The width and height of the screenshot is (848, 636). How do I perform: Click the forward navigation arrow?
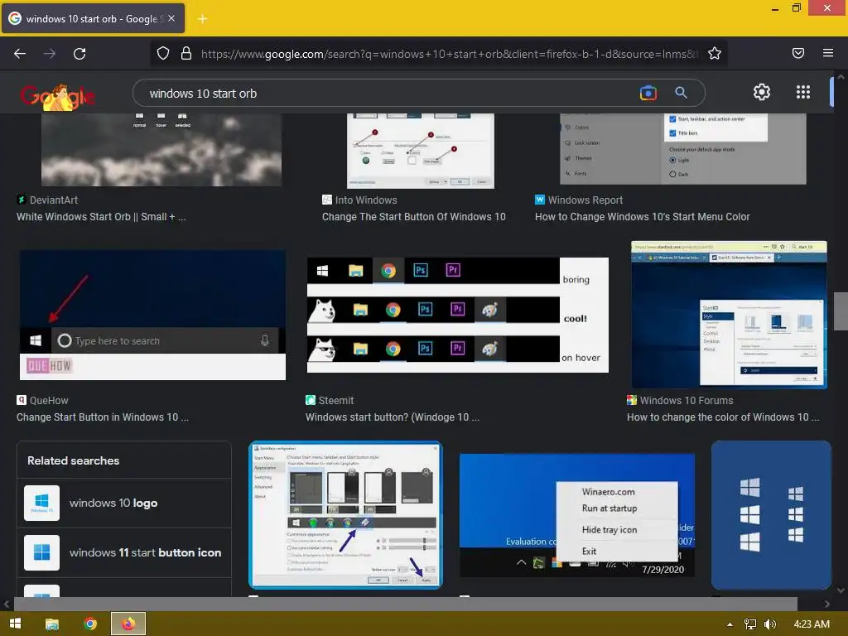[50, 54]
